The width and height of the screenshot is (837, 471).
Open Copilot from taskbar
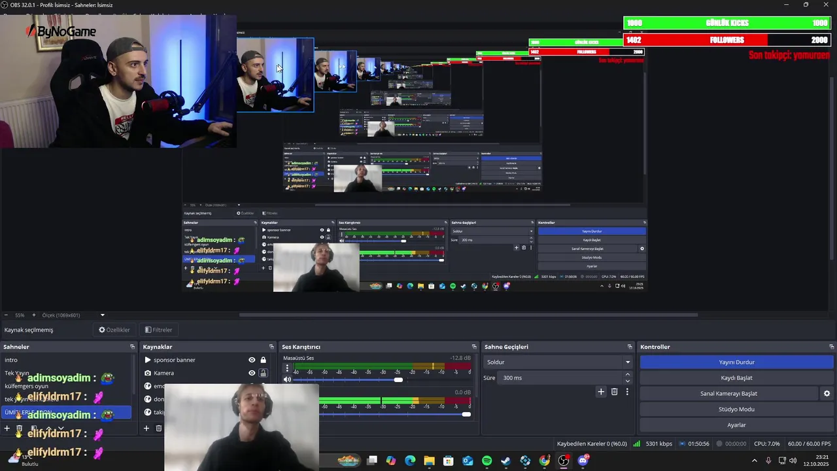pyautogui.click(x=391, y=461)
